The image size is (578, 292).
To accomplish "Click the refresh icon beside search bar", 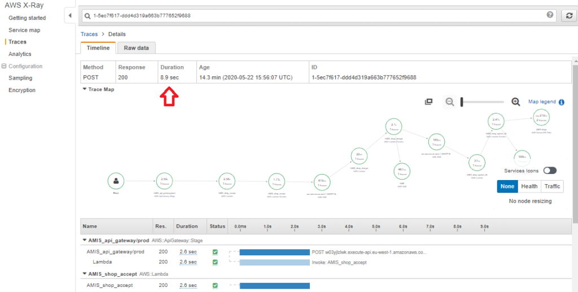I will click(x=568, y=15).
